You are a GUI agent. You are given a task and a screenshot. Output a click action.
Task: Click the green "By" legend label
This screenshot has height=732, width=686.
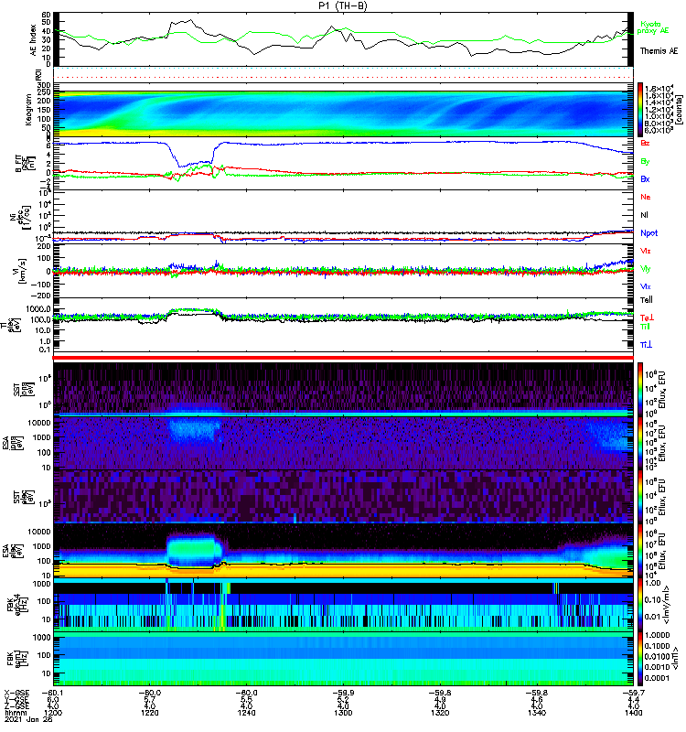point(645,162)
